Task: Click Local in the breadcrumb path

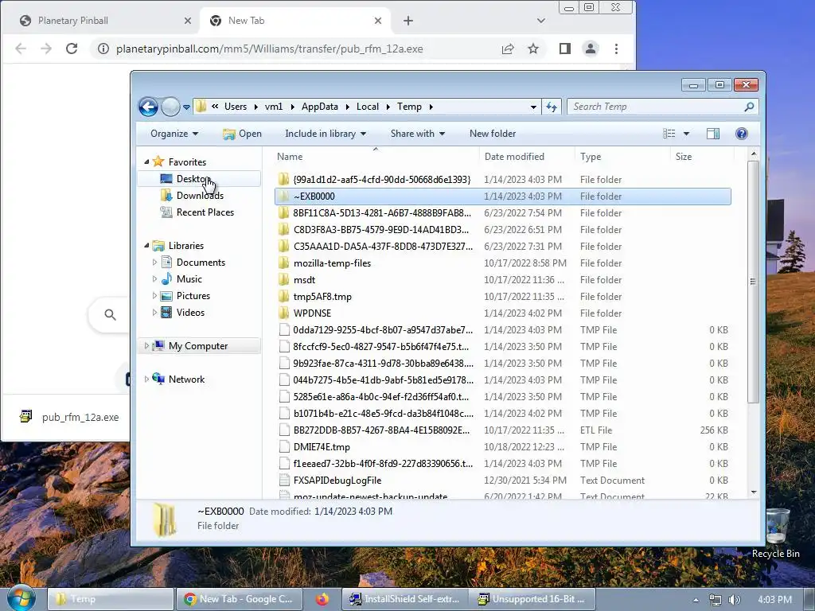Action: (x=368, y=107)
